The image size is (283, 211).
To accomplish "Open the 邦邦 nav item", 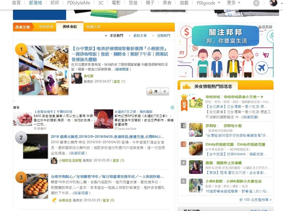I will 55,3.
